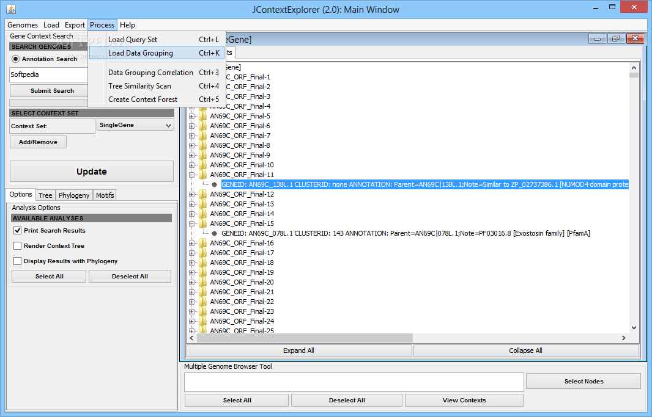Click Select All in Genome Browser Tool
This screenshot has width=652, height=417.
point(237,401)
